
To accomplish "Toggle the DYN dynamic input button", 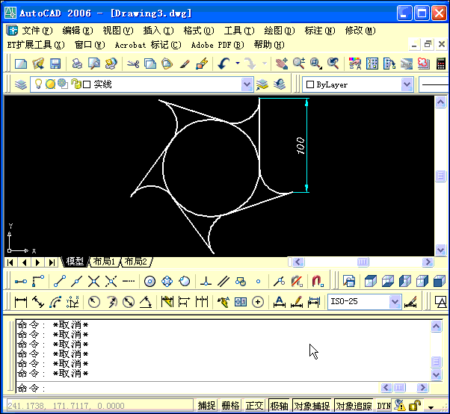I will coord(383,406).
